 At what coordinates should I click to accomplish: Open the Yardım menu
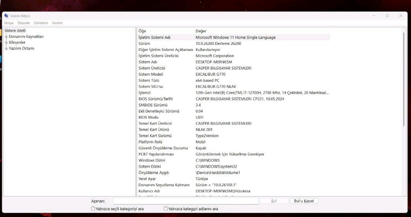tap(57, 23)
